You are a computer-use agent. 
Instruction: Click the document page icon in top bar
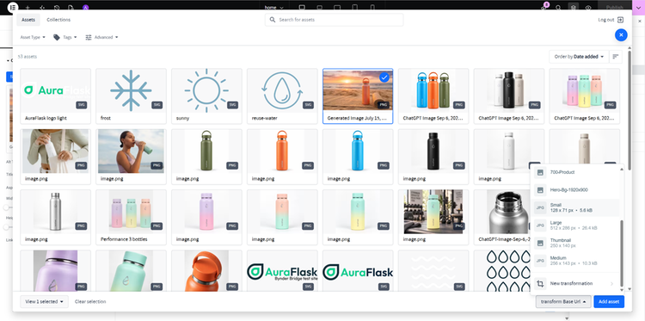[x=71, y=8]
